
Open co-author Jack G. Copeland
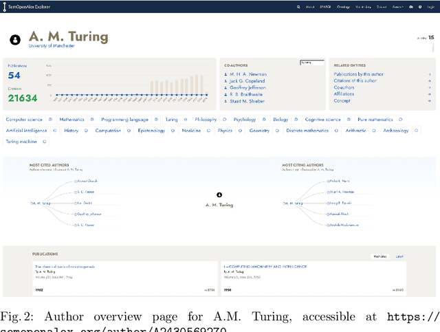pos(247,81)
